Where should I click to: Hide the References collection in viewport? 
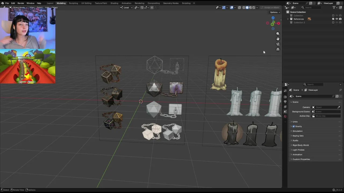[337, 19]
